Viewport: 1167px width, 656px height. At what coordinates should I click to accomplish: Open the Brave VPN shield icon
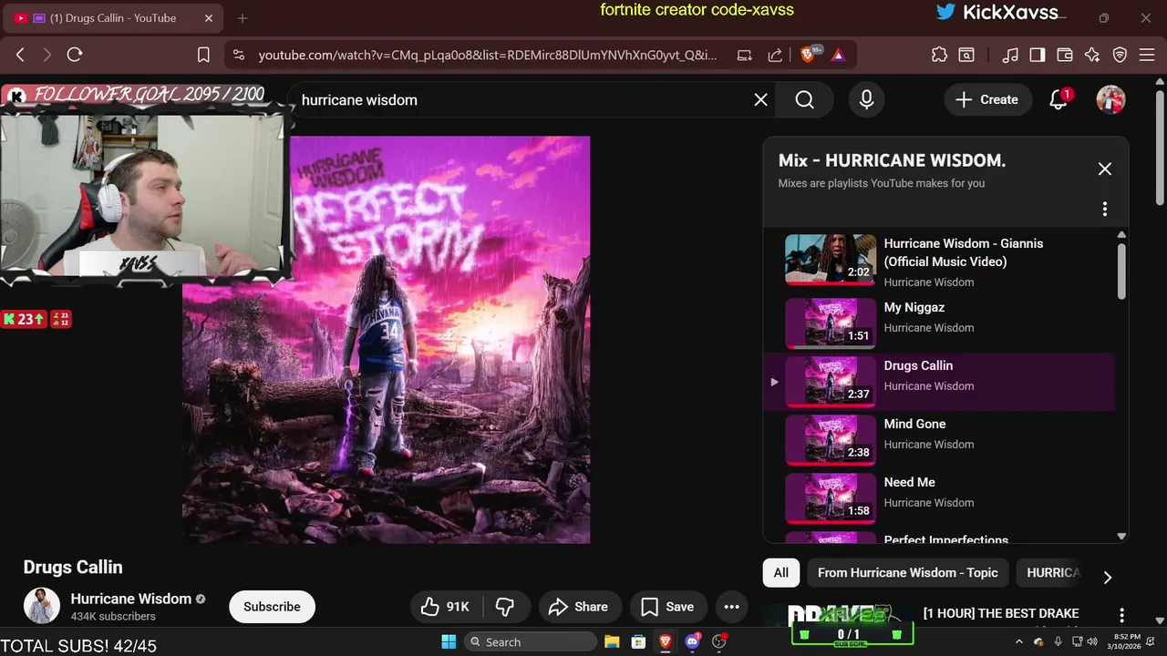coord(1121,55)
